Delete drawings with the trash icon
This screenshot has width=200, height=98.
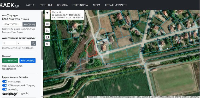[47, 44]
